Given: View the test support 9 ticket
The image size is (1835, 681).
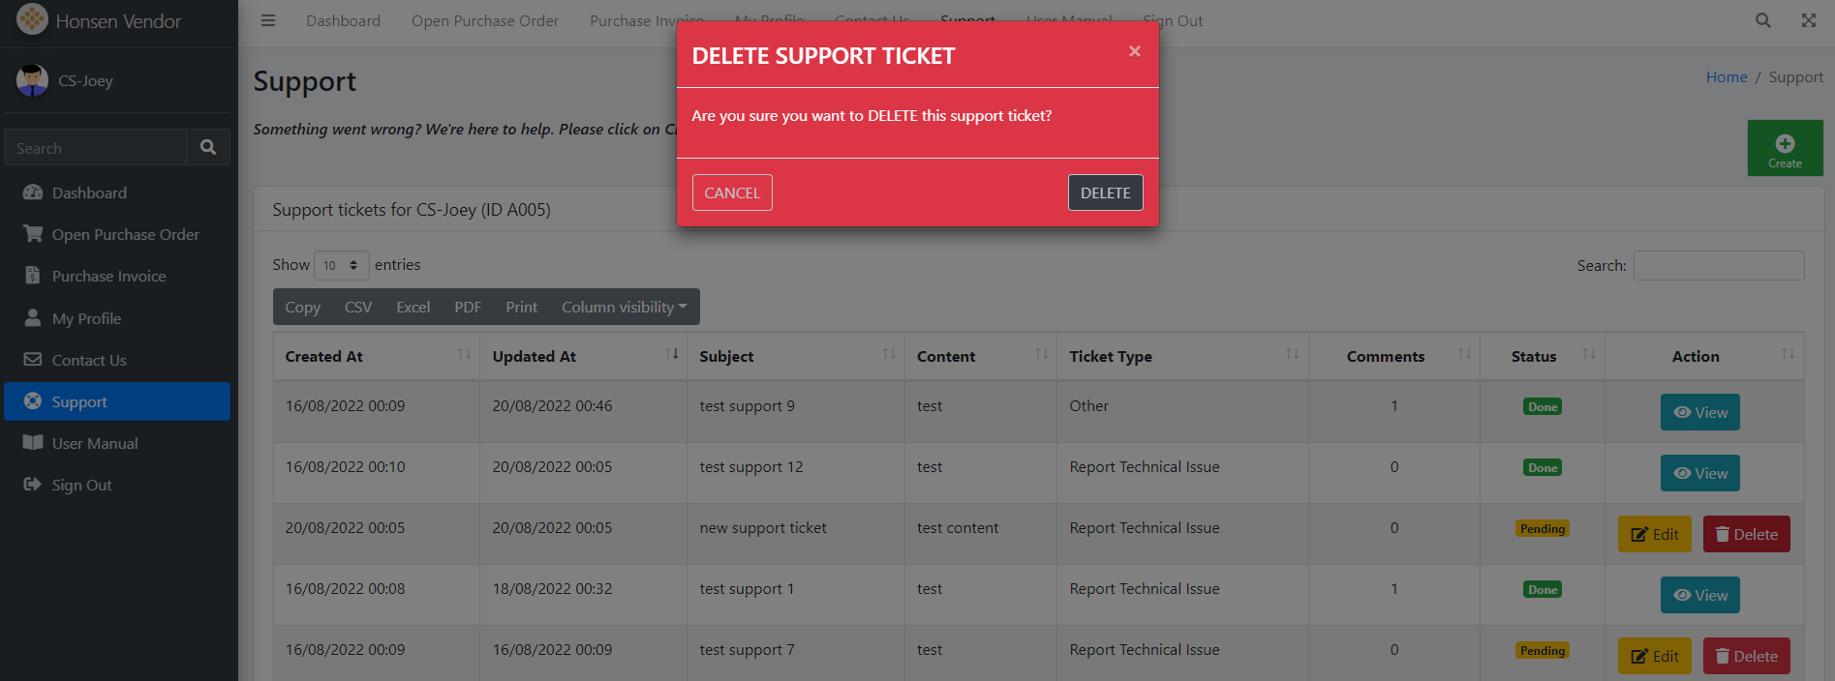Looking at the screenshot, I should pos(1699,412).
